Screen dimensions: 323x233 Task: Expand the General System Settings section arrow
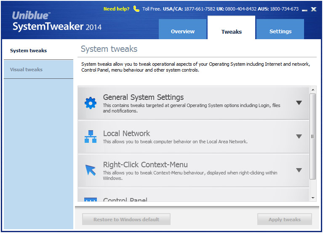click(299, 102)
